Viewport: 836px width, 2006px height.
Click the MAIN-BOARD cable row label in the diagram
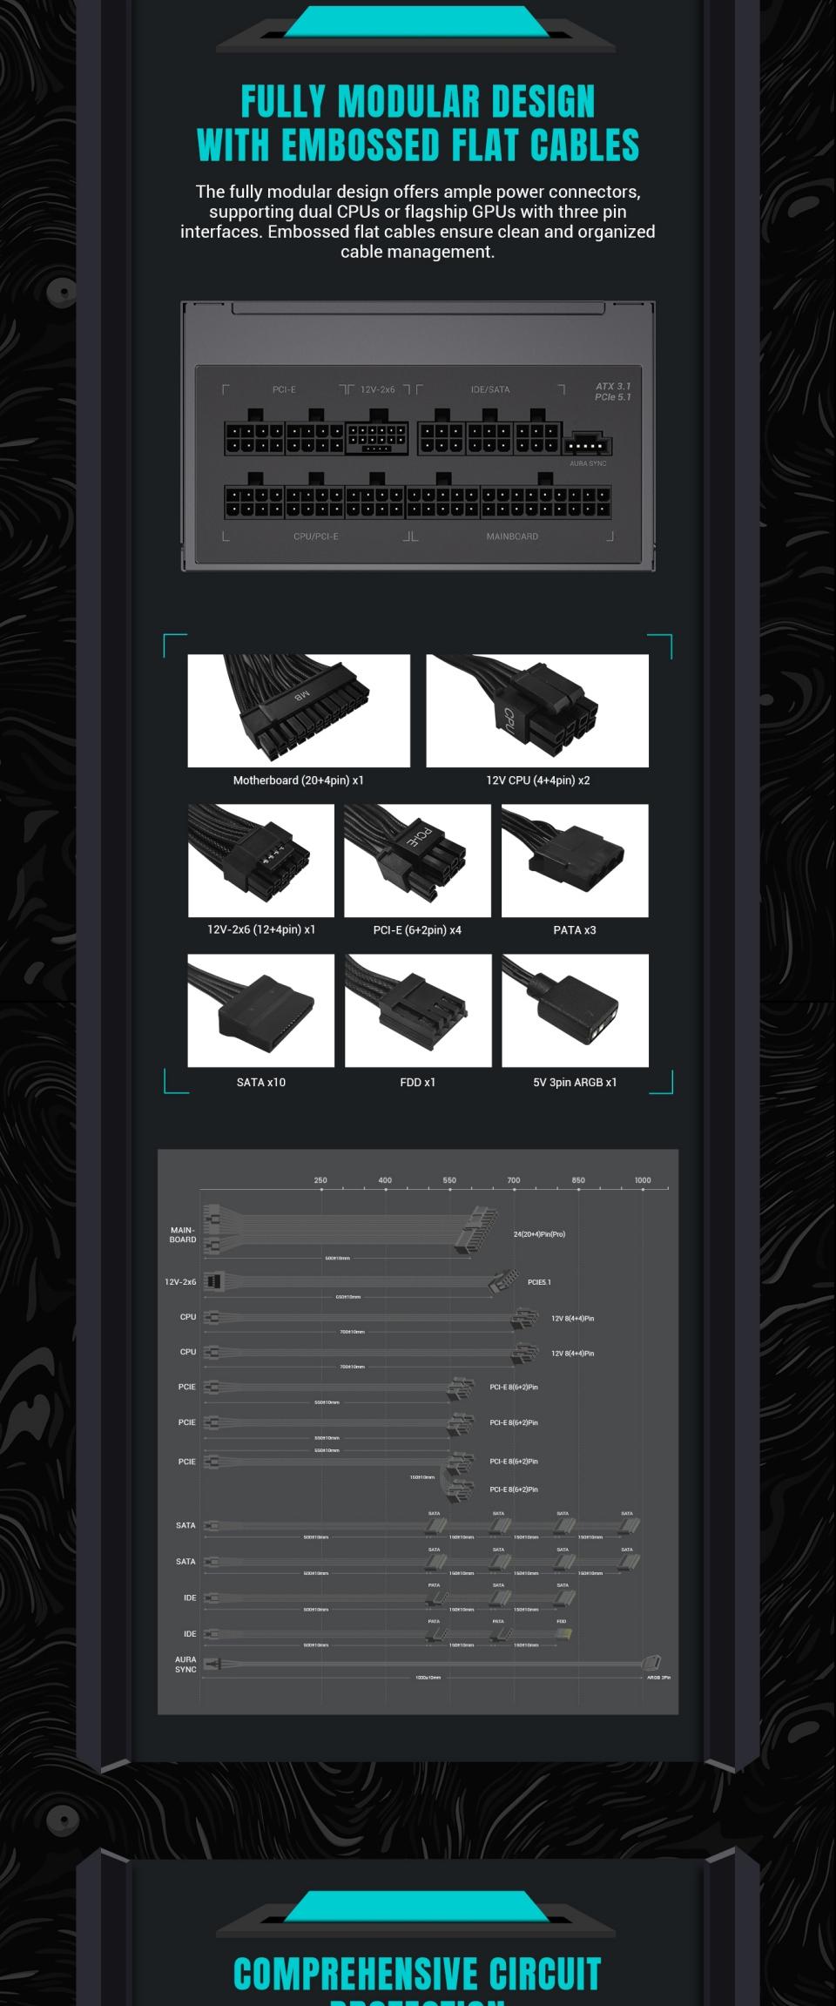(x=183, y=1235)
